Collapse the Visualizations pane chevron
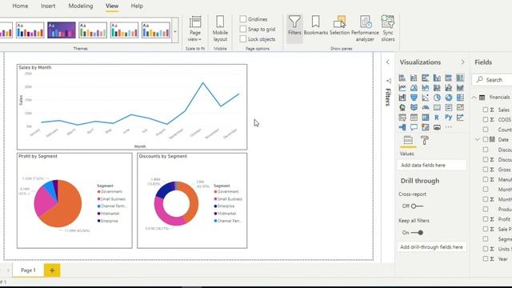 click(x=462, y=62)
